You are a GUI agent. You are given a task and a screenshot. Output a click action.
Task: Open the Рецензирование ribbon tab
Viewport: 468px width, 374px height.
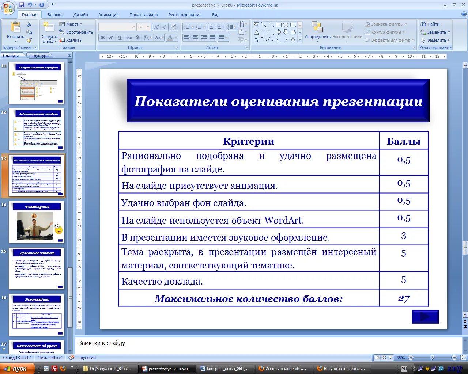click(x=185, y=15)
